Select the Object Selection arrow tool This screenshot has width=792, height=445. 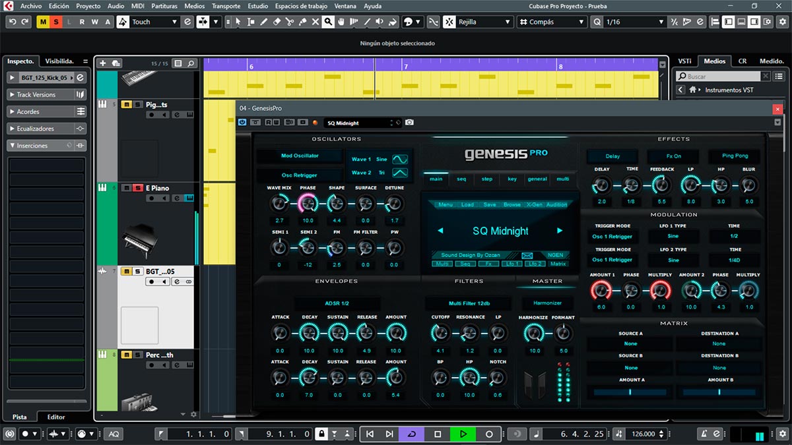coord(238,22)
